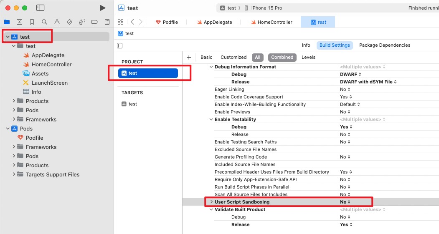The height and width of the screenshot is (234, 439).
Task: Open Assets catalog in navigator
Action: [x=40, y=73]
